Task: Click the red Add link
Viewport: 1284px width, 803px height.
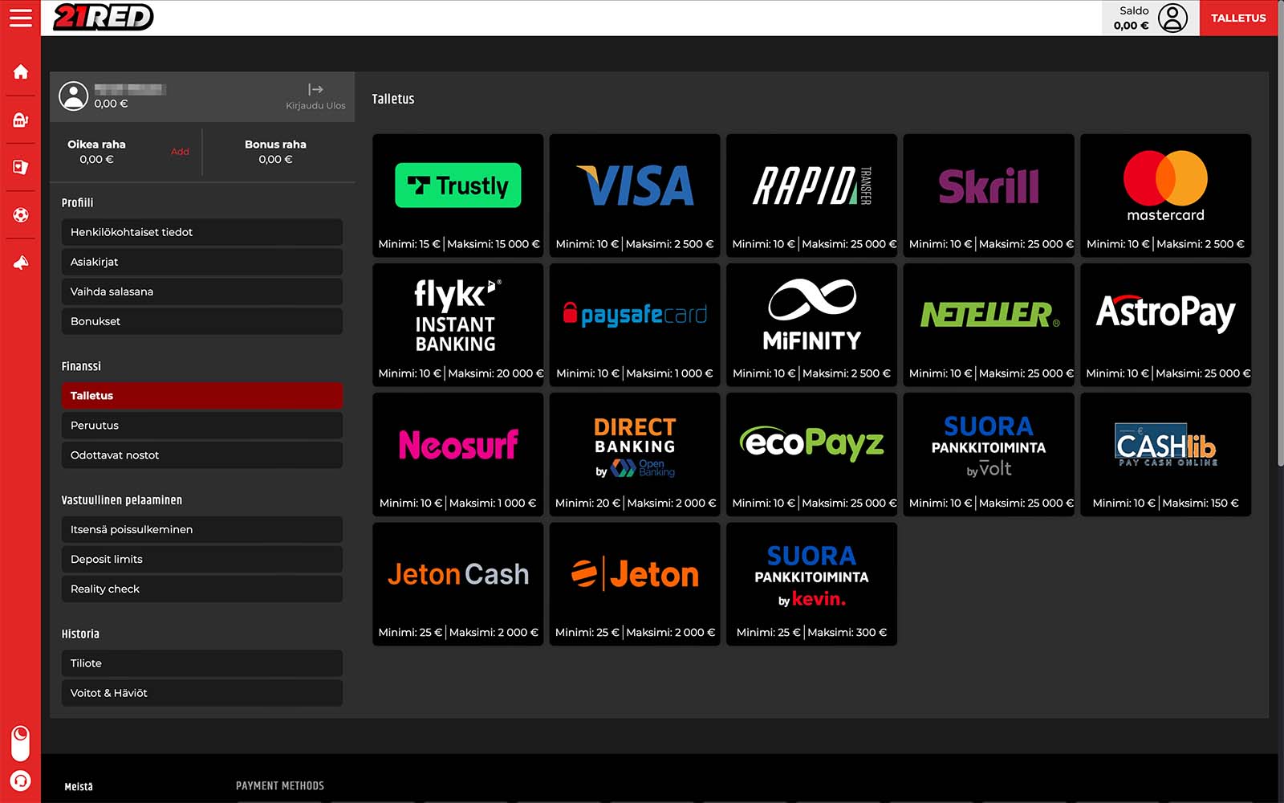Action: point(180,152)
